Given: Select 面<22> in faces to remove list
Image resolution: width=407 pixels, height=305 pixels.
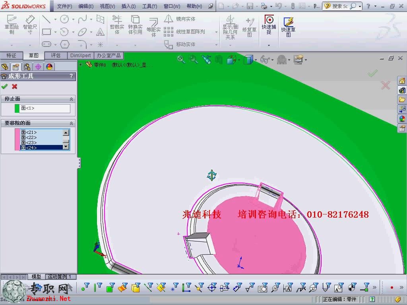Looking at the screenshot, I should pyautogui.click(x=41, y=137).
